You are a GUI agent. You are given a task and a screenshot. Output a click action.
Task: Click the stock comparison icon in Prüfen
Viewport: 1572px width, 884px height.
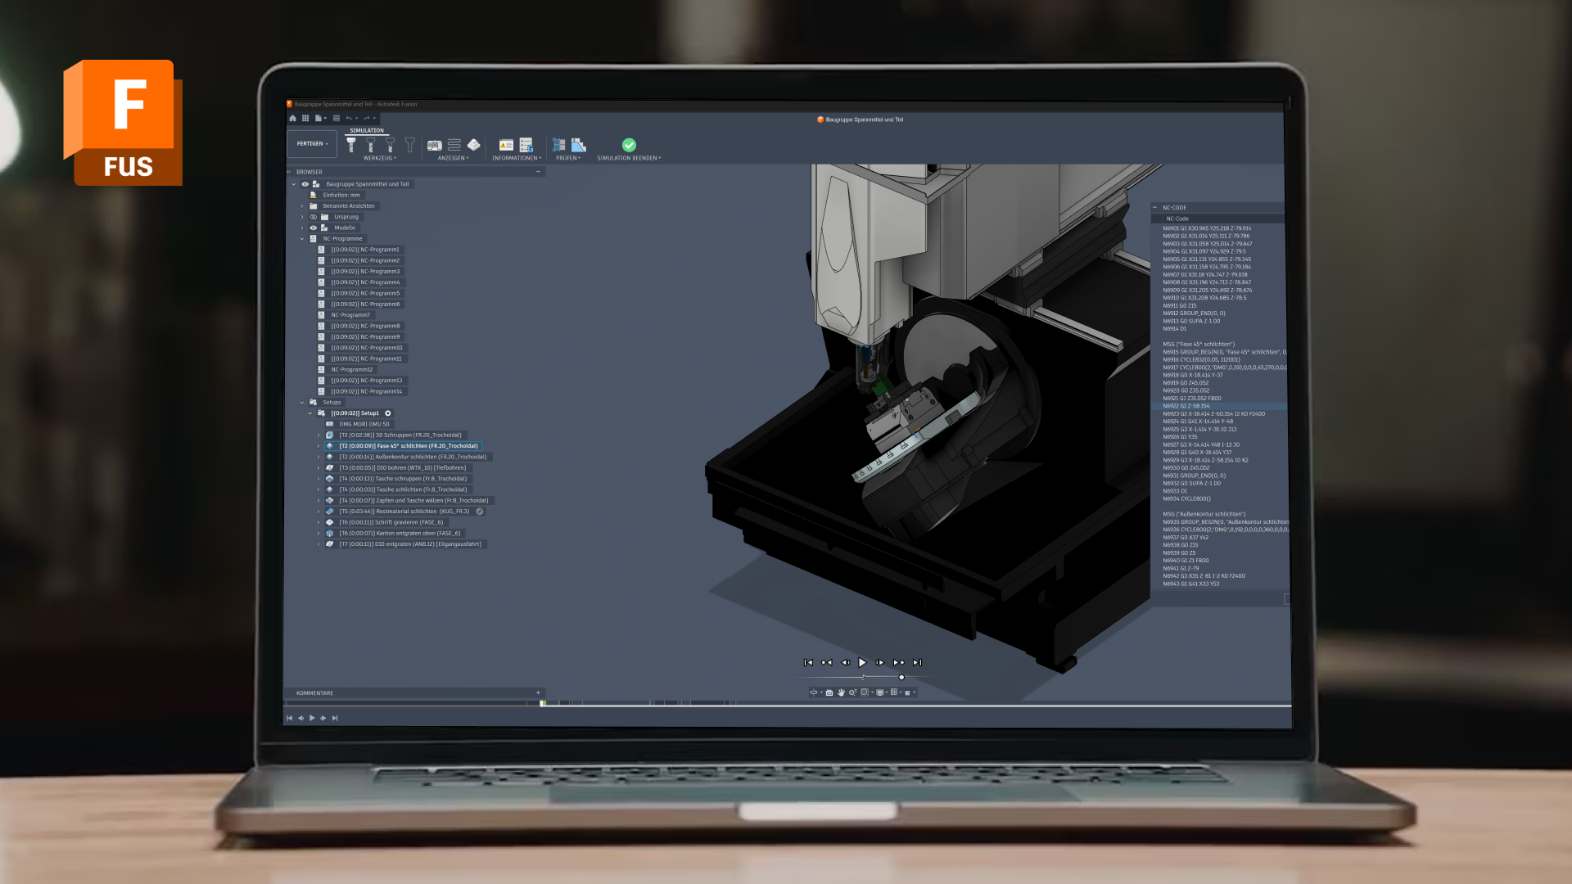tap(579, 145)
